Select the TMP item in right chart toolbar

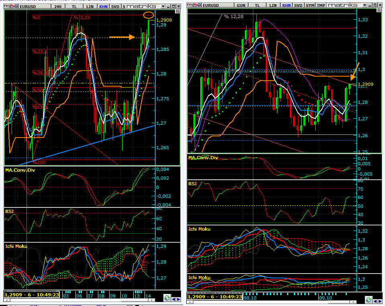click(321, 5)
